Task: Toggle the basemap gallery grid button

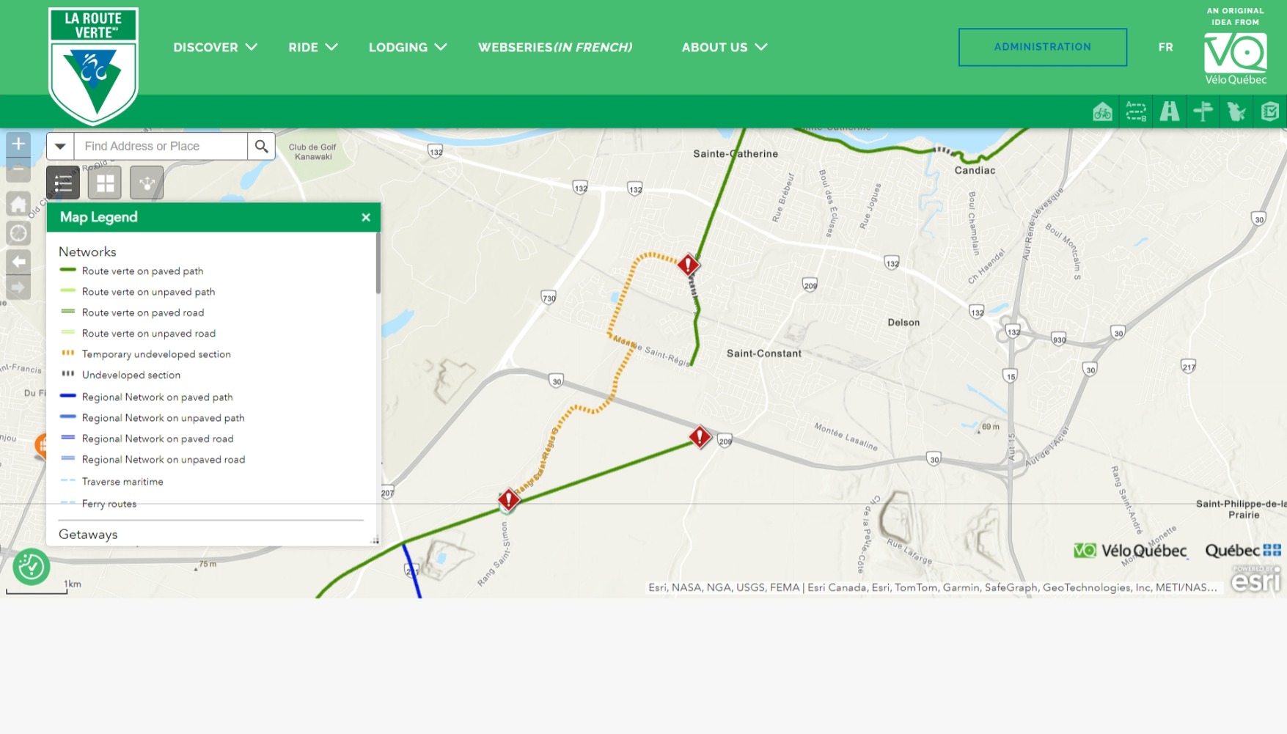Action: 105,183
